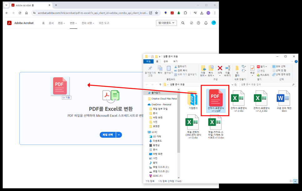Image resolution: width=302 pixels, height=191 pixels.
Task: Switch Explorer to large icons view button
Action: [295, 181]
